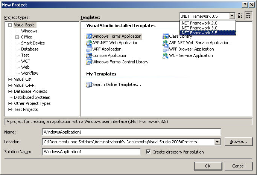Select the Windows Forms Application template icon
257x175 pixels.
(89, 36)
